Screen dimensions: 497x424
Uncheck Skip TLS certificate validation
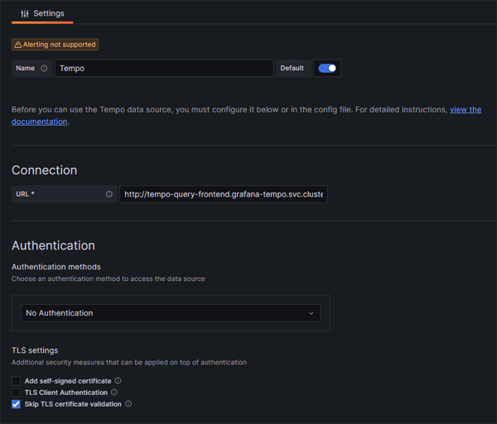click(16, 404)
